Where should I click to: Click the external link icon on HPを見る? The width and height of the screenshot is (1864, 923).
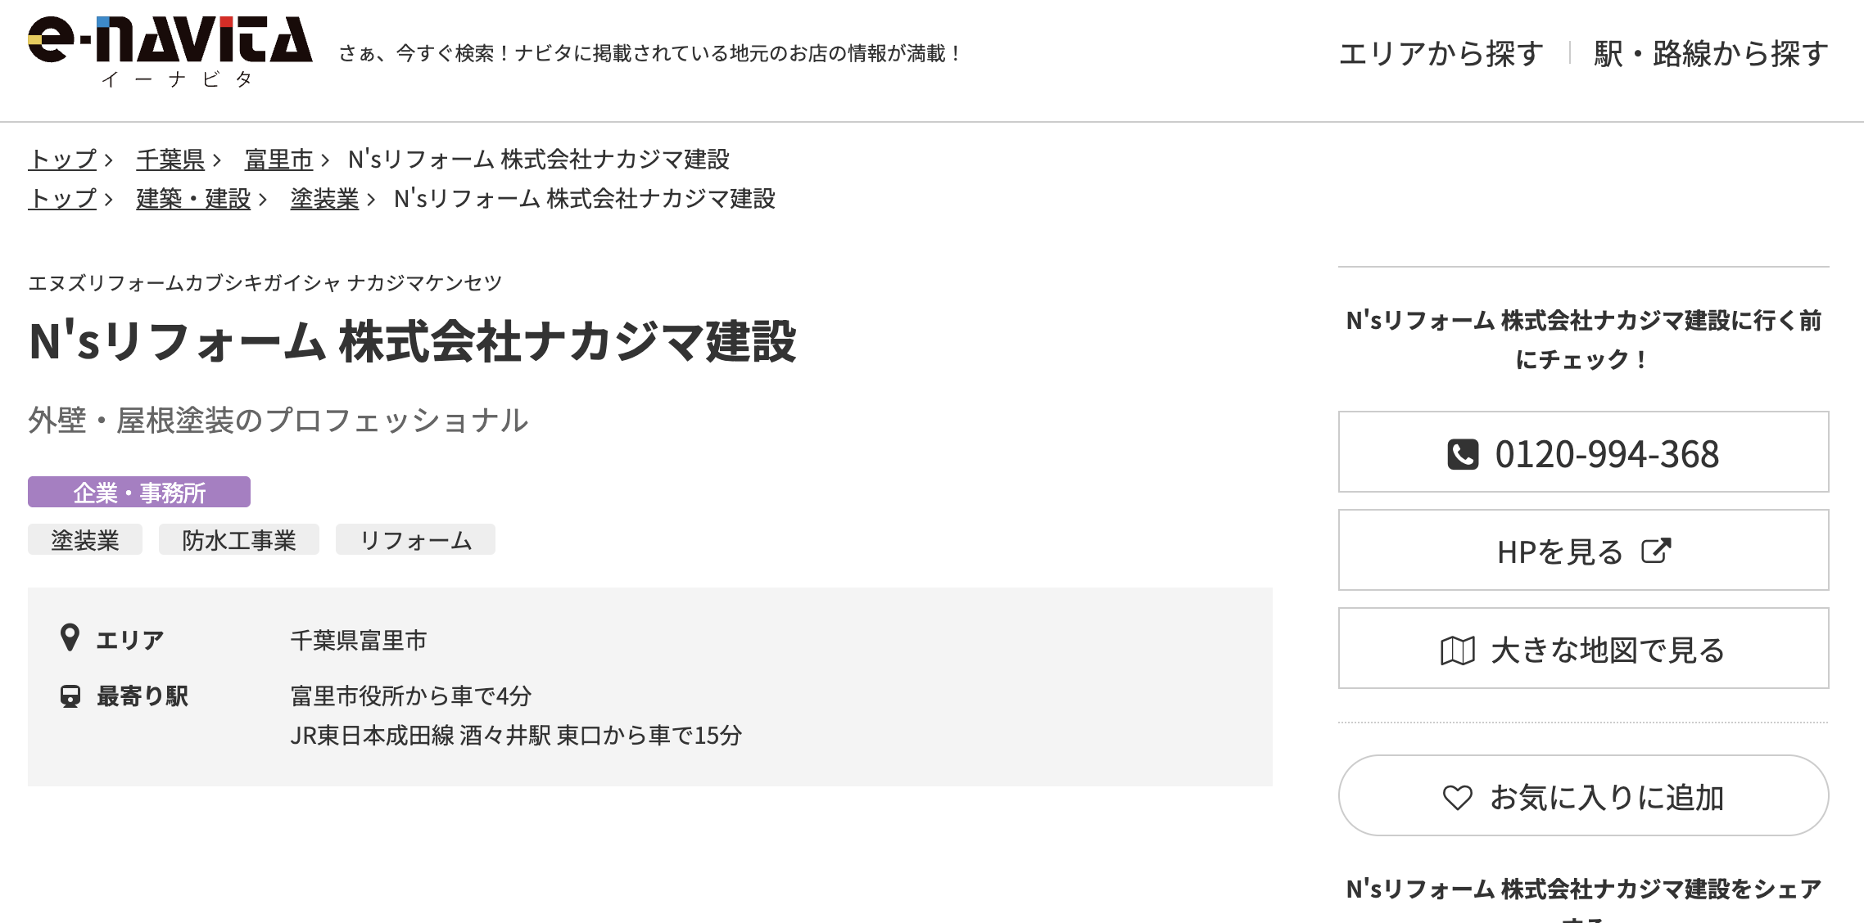click(1655, 551)
